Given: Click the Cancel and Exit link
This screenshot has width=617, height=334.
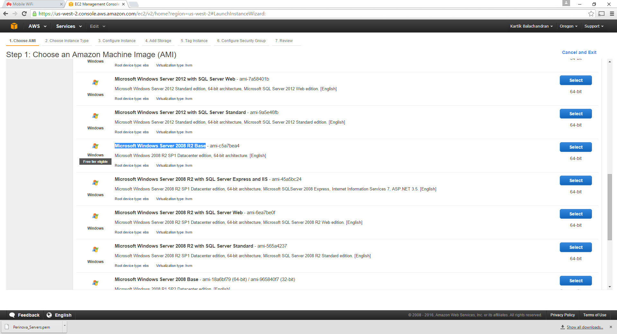Looking at the screenshot, I should [579, 52].
